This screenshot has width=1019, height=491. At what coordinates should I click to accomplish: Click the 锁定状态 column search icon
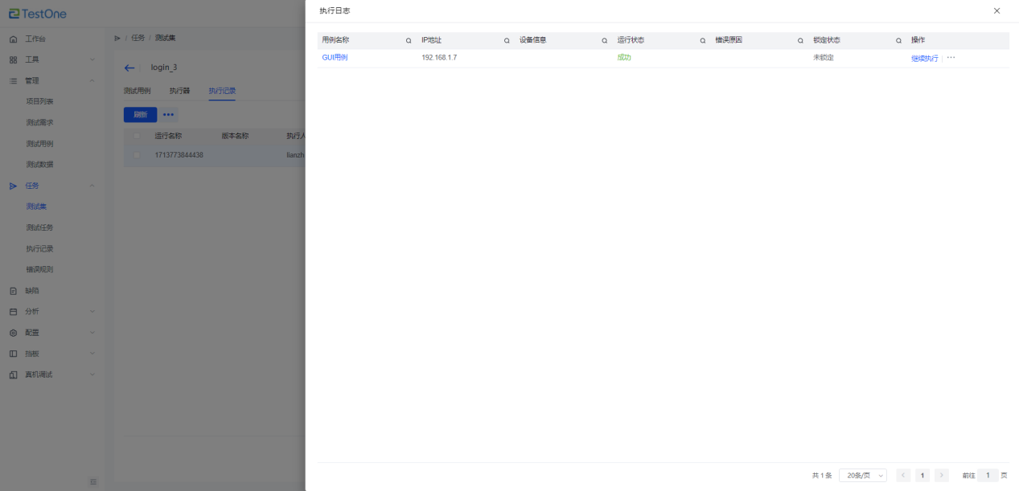point(898,40)
